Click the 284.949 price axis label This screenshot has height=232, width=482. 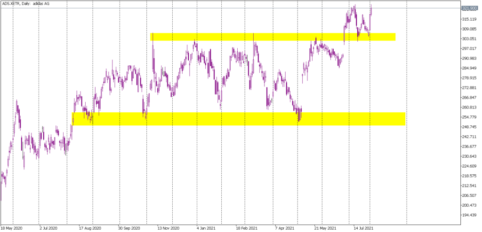[x=469, y=69]
